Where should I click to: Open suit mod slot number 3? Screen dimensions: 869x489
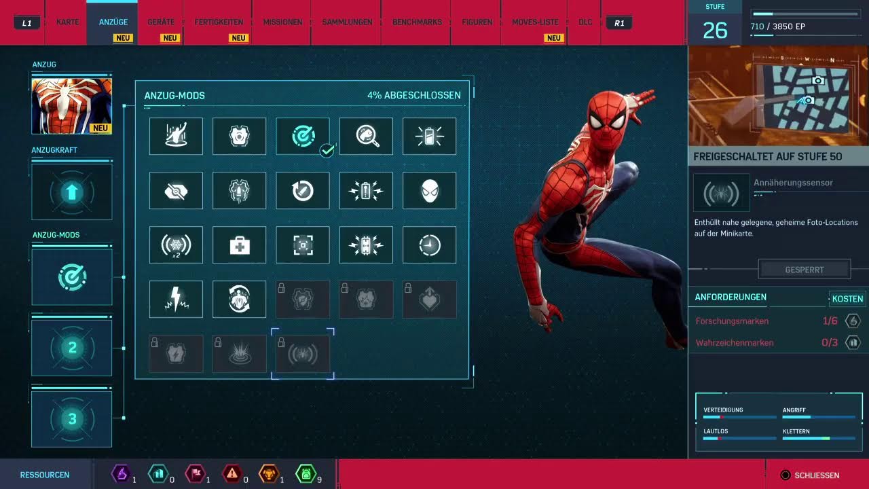coord(72,419)
